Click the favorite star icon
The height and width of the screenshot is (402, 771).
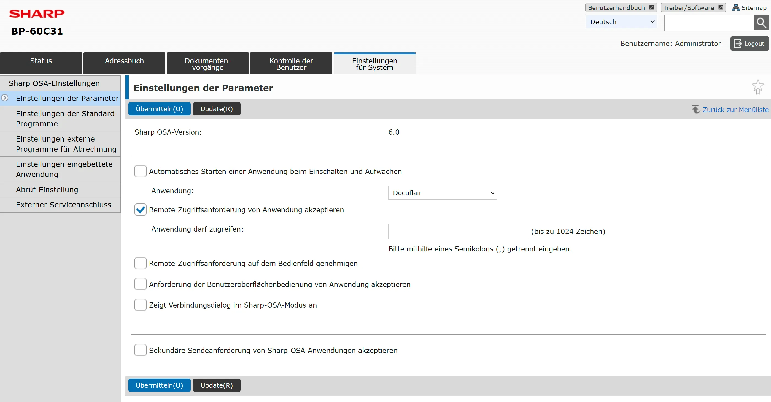coord(757,87)
